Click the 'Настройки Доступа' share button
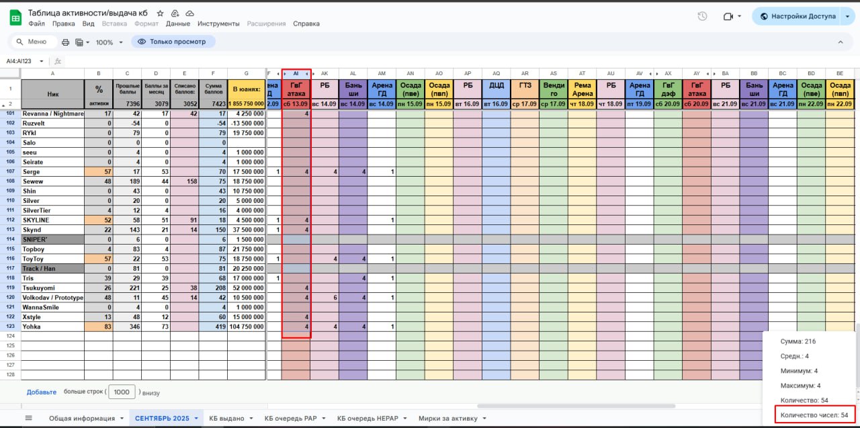Image resolution: width=860 pixels, height=428 pixels. pos(796,16)
